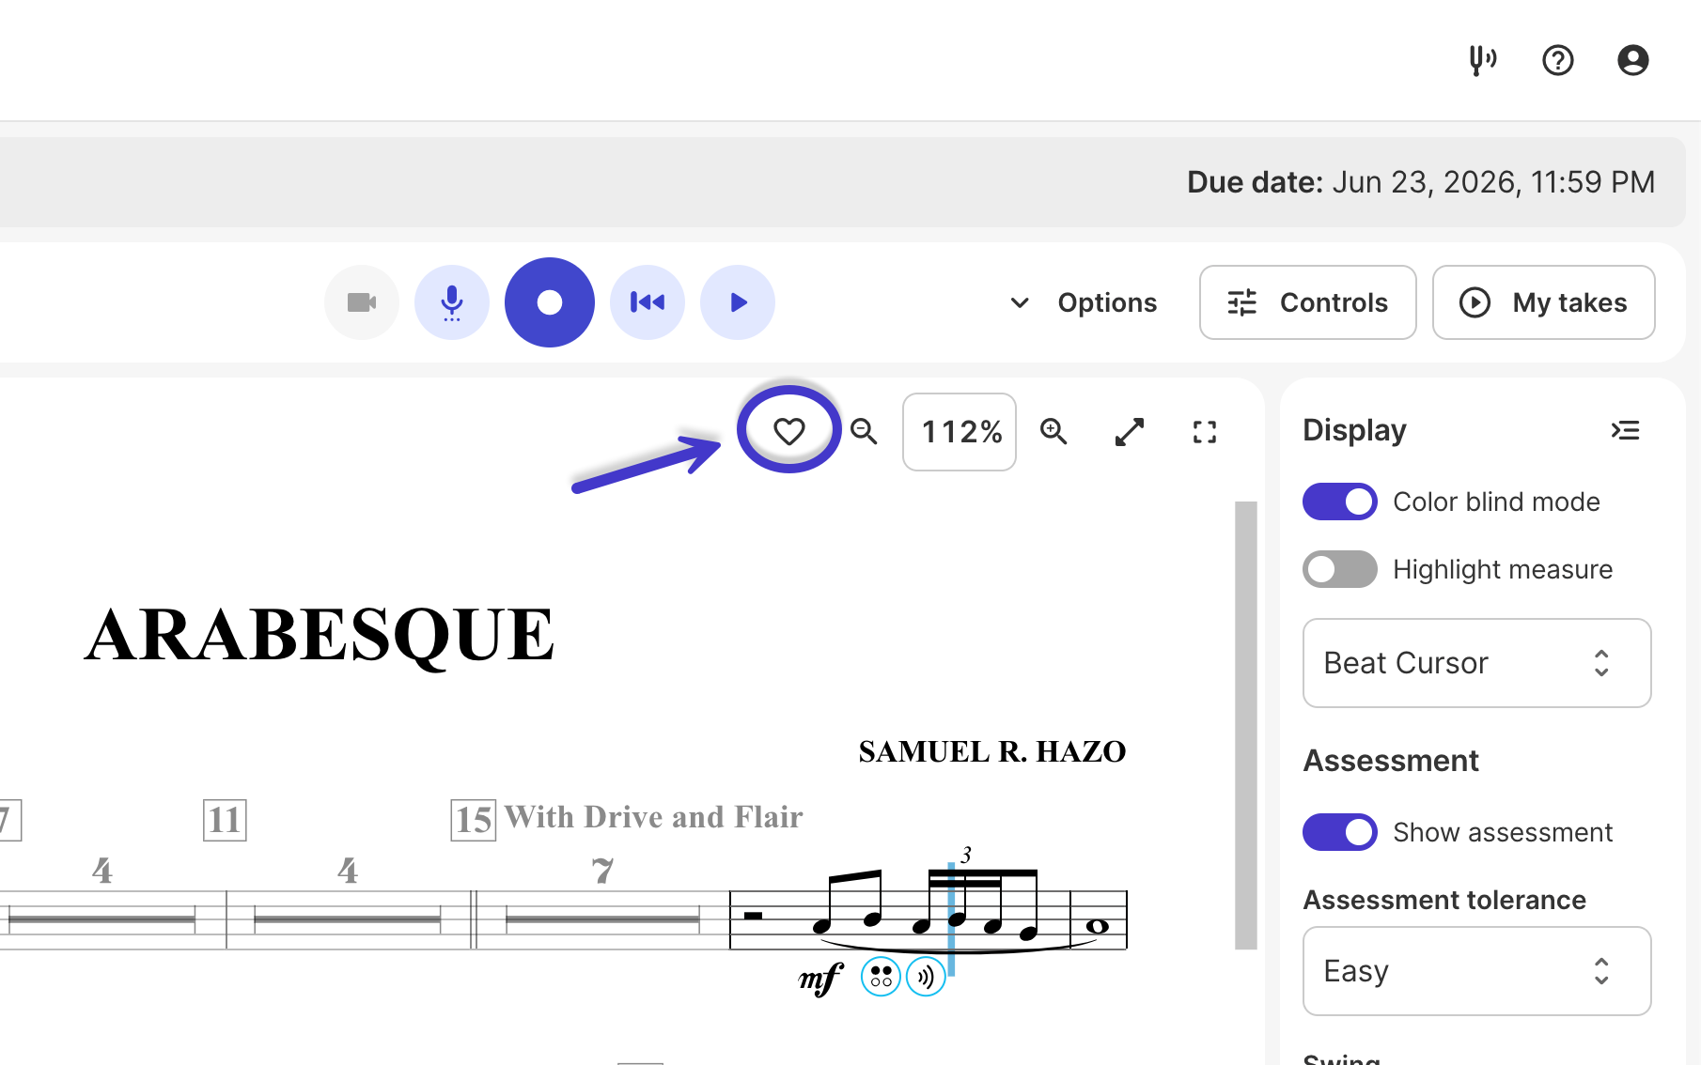Toggle the microphone button
1701x1065 pixels.
(x=452, y=302)
